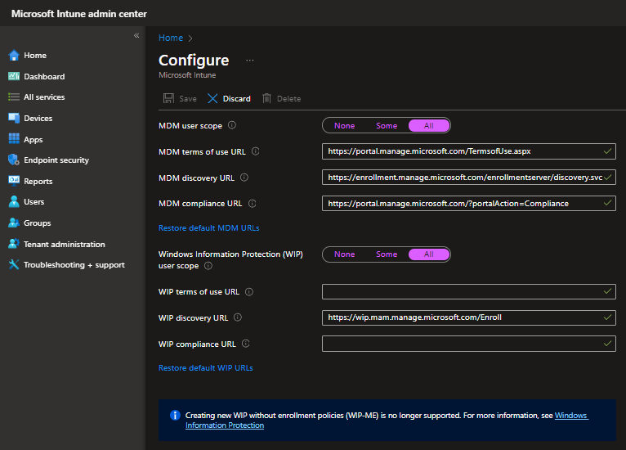Viewport: 626px width, 450px height.
Task: Click the Delete button label
Action: tap(289, 99)
